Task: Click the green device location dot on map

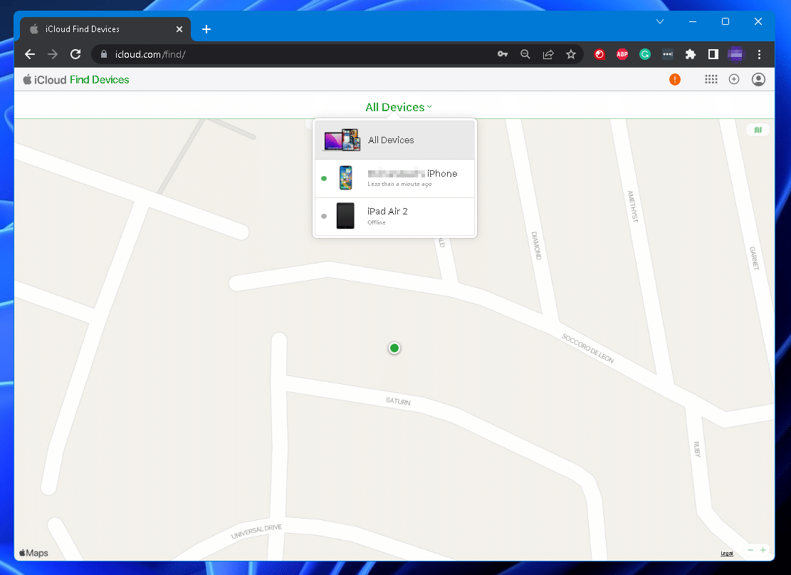Action: pos(394,348)
